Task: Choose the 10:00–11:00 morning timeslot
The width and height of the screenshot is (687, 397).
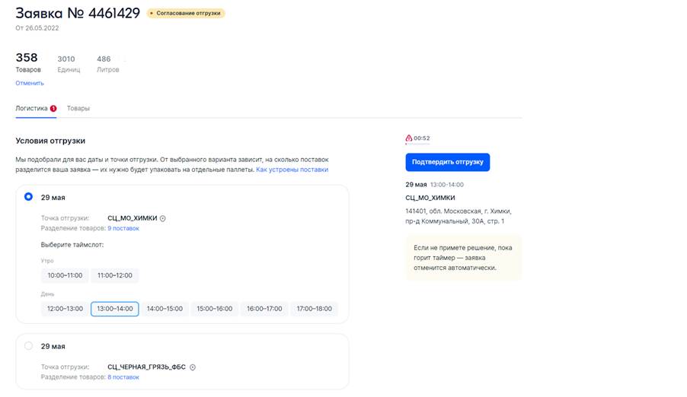Action: [x=65, y=275]
